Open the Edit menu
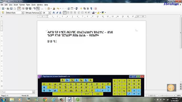 [6, 5]
